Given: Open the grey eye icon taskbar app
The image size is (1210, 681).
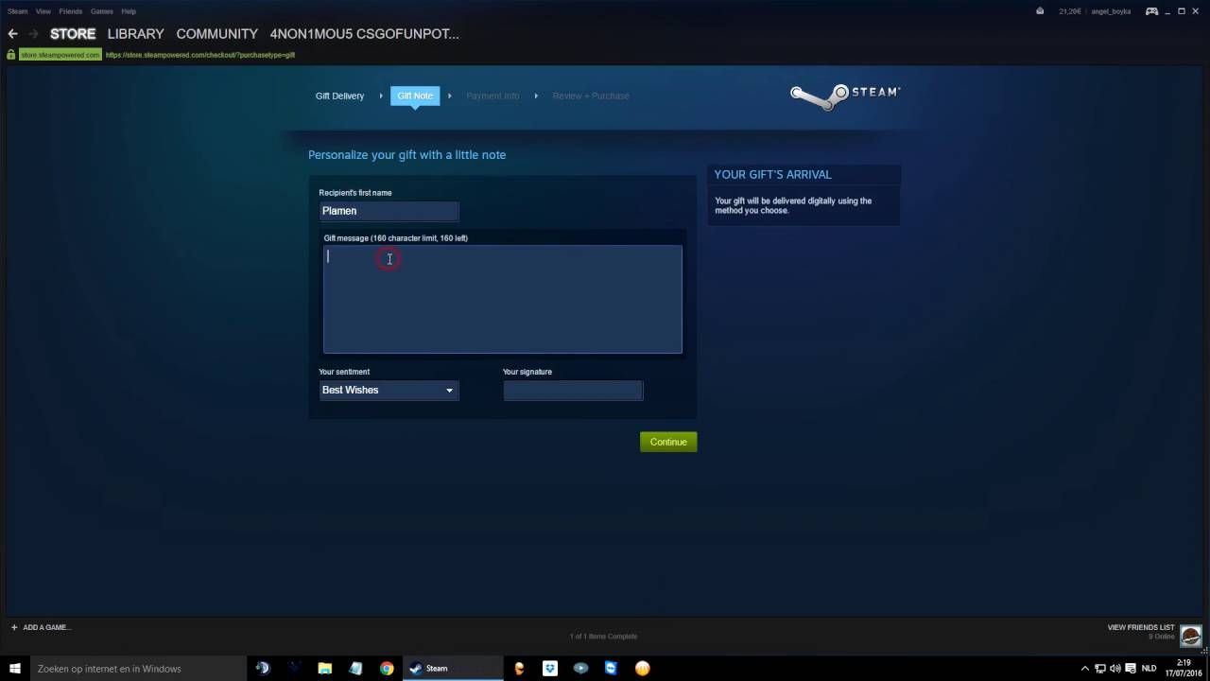Looking at the screenshot, I should point(580,668).
